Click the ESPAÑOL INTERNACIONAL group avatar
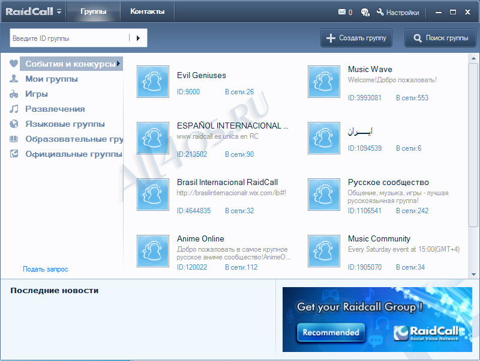The width and height of the screenshot is (480, 361). click(x=153, y=138)
